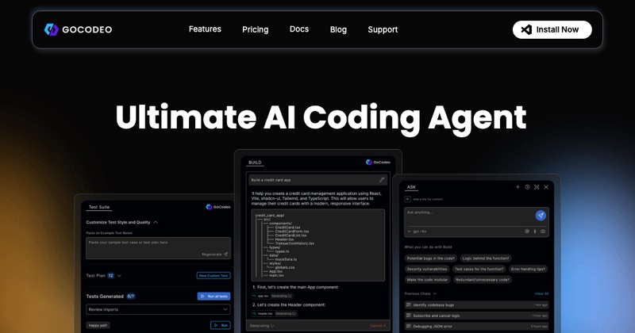Click the pencil edit icon in prompt
Image resolution: width=635 pixels, height=333 pixels.
(382, 180)
